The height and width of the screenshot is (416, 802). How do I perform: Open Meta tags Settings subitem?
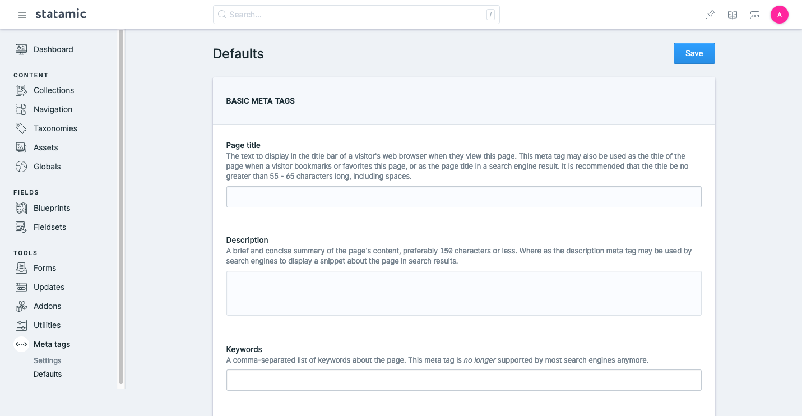48,360
